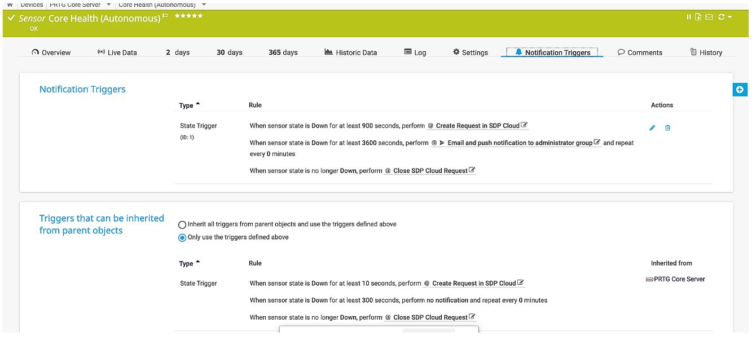
Task: Click the blue plus add trigger button
Action: tap(740, 90)
